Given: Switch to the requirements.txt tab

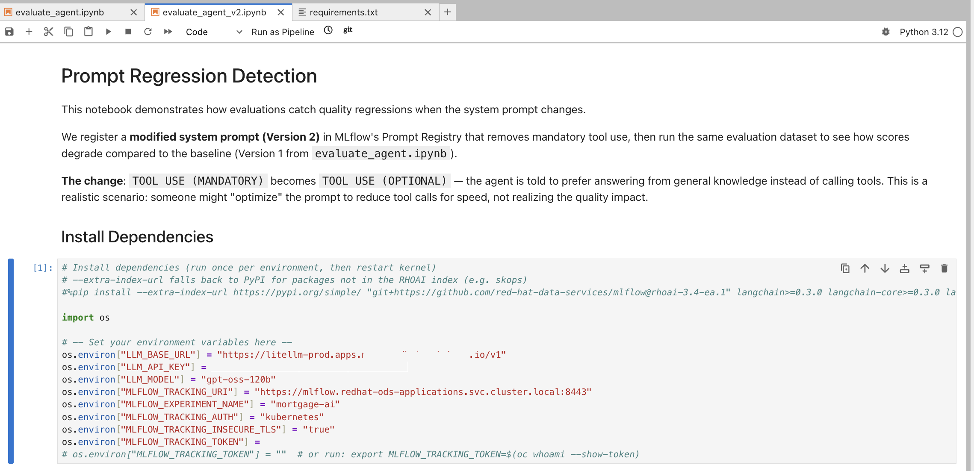Looking at the screenshot, I should click(x=343, y=12).
